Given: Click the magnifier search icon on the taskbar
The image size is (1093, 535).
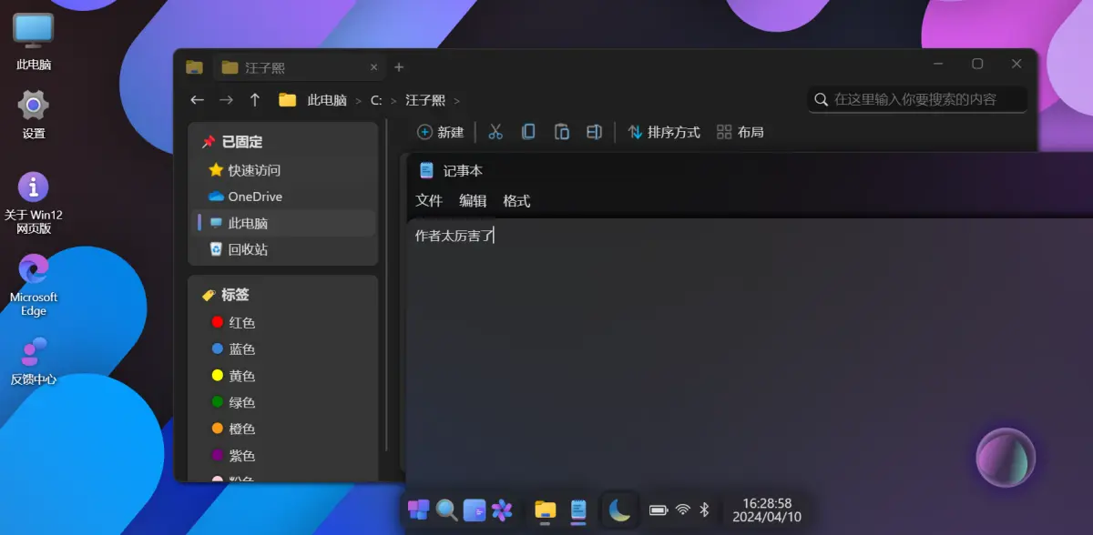Looking at the screenshot, I should point(446,510).
